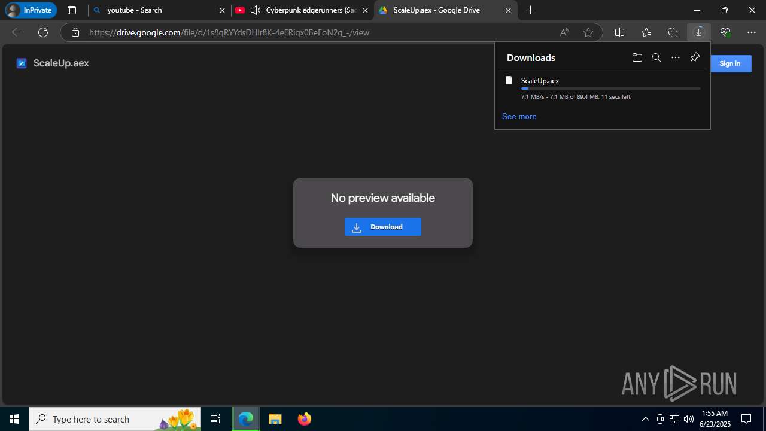Open Microsoft Edge from the taskbar
Screen dimensions: 766x431
(246, 419)
